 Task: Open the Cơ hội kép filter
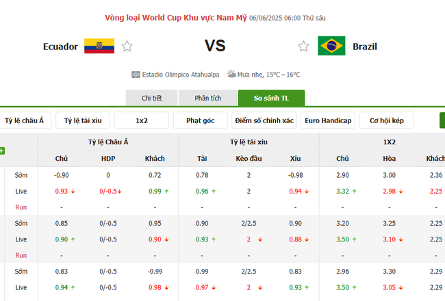[387, 120]
